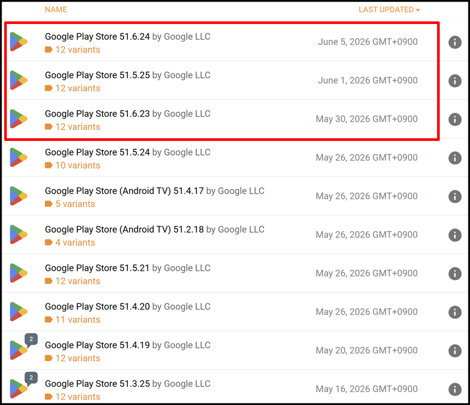Click May 26 date of Android TV 51.4.17

pos(367,196)
